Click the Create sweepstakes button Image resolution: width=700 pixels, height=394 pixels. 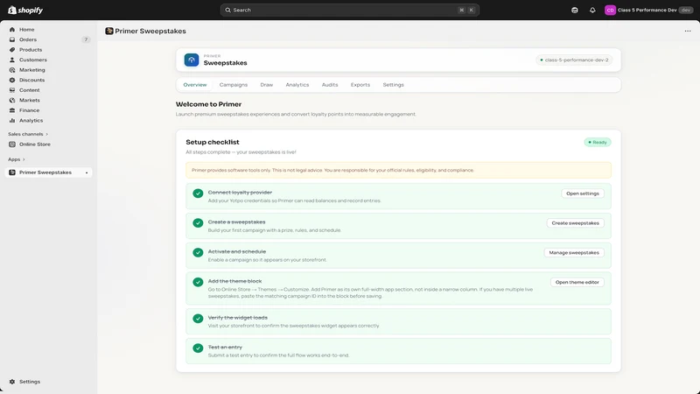(576, 223)
